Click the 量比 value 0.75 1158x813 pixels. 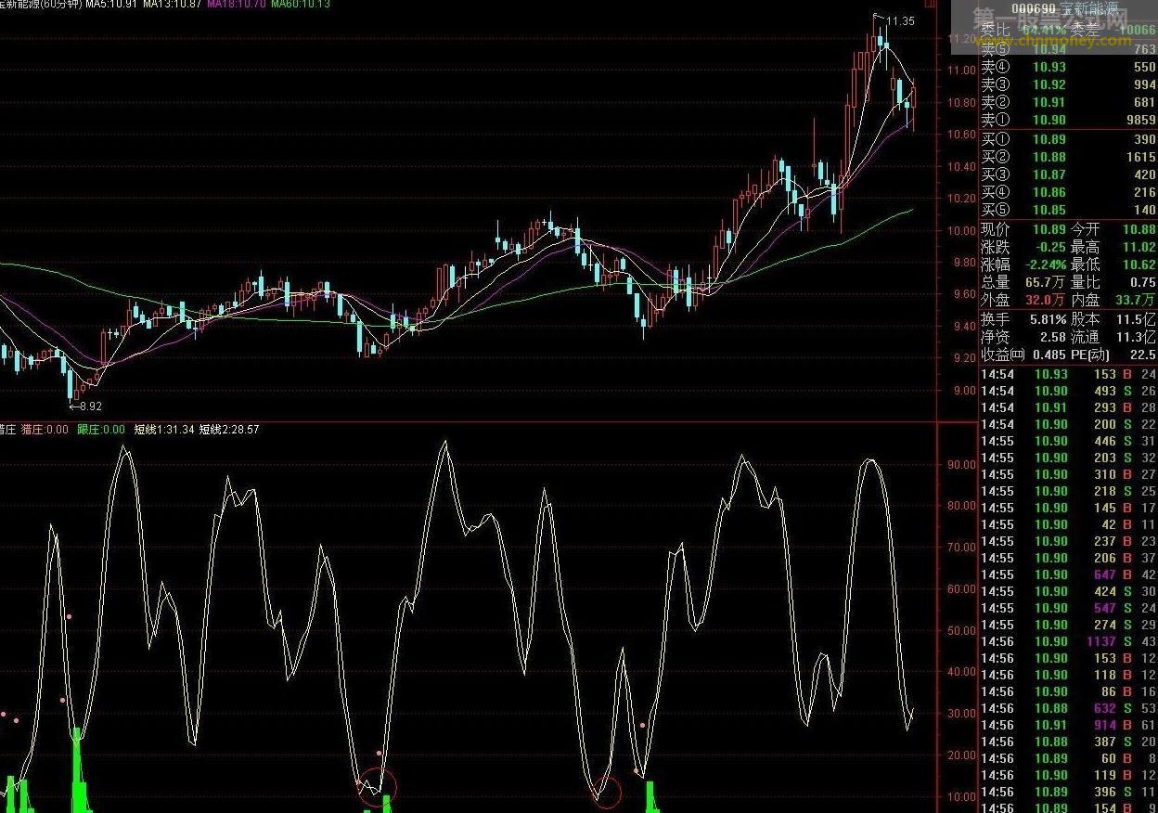pos(1143,282)
